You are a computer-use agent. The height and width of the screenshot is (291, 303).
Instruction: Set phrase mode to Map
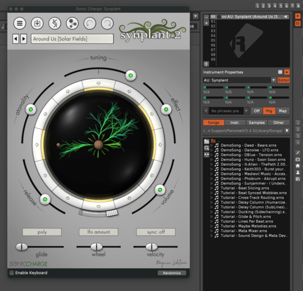(283, 111)
